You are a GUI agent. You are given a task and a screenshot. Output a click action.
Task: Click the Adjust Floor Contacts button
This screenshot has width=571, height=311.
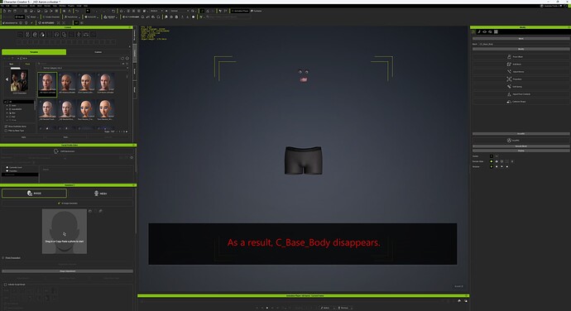pyautogui.click(x=521, y=94)
